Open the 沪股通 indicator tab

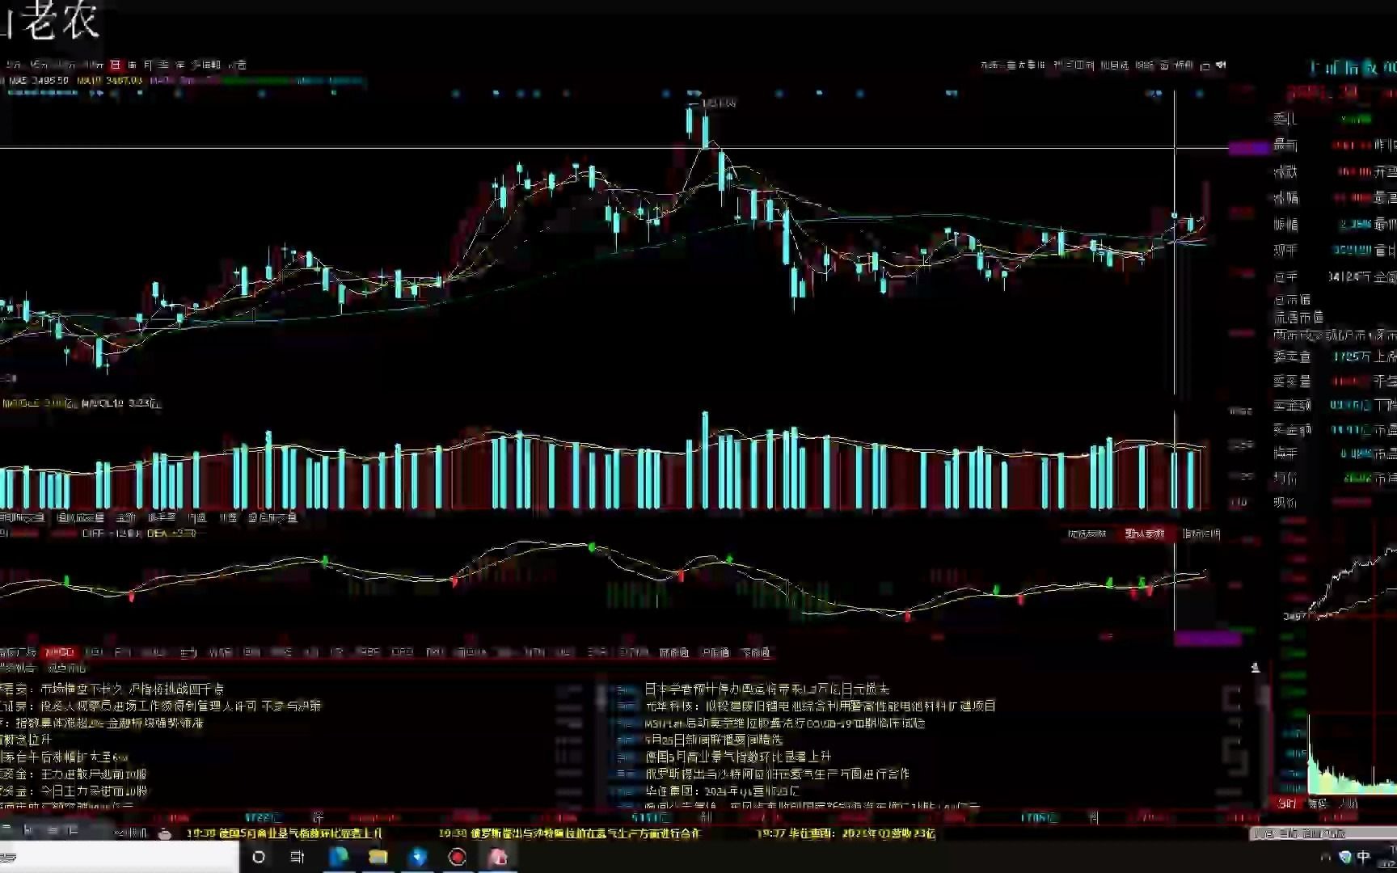pyautogui.click(x=715, y=652)
